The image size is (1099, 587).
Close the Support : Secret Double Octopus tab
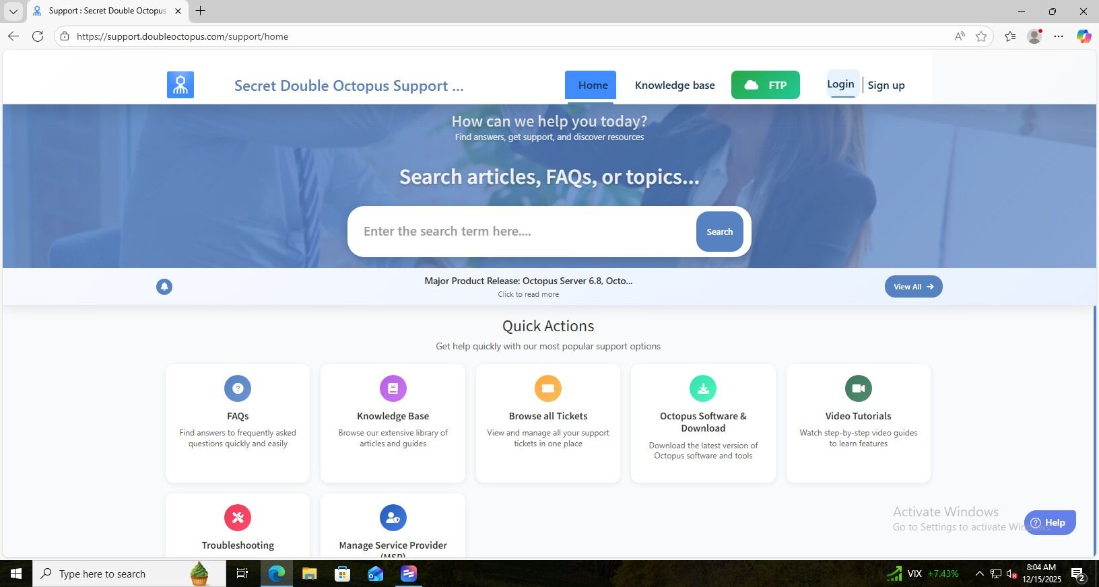point(178,11)
